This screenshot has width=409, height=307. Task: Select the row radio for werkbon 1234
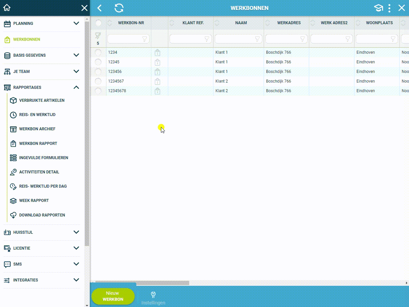click(98, 52)
